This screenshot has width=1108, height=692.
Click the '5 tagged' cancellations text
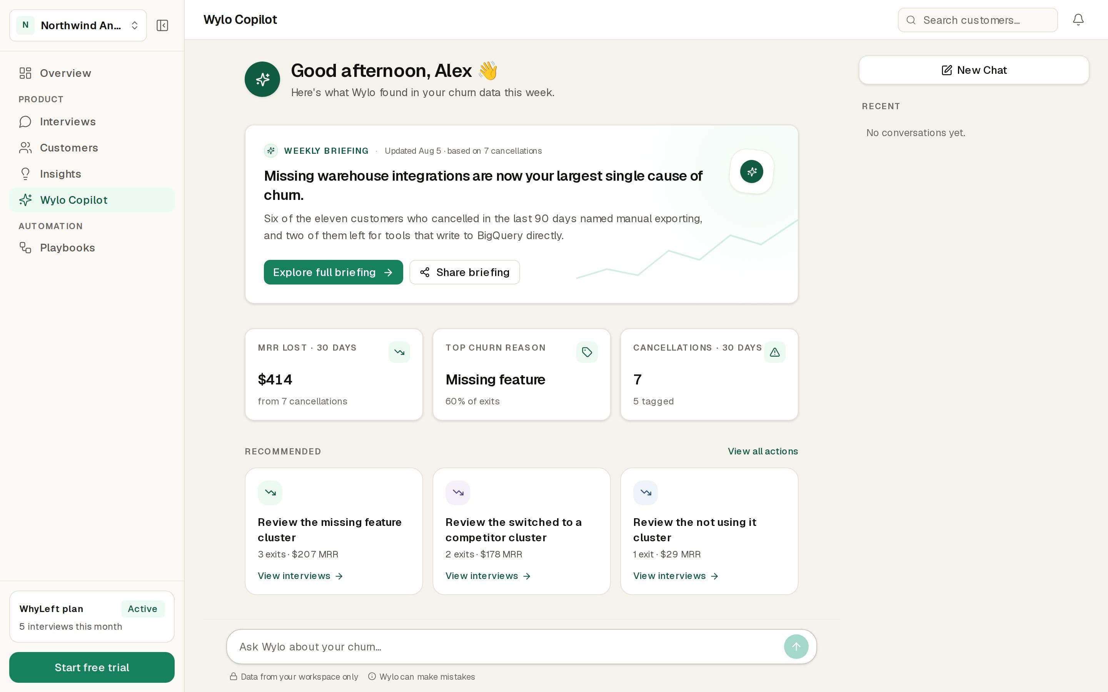click(653, 401)
